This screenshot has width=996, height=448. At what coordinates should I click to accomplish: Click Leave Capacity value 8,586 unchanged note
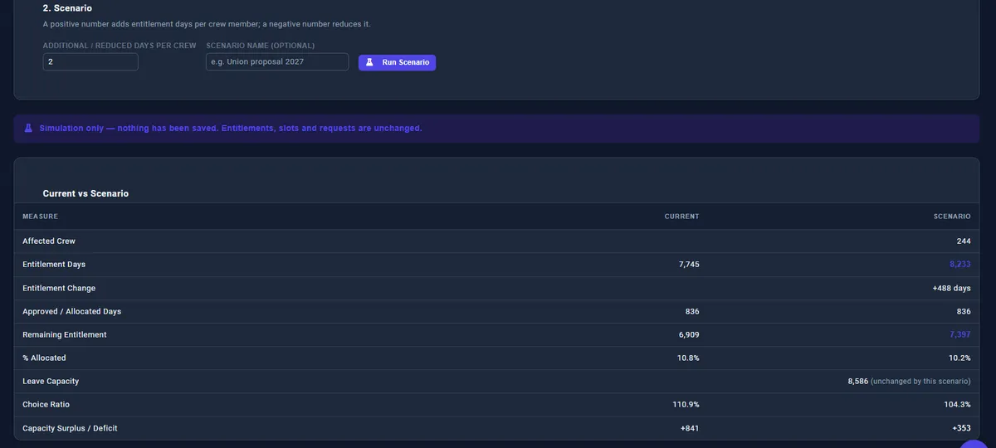click(910, 381)
